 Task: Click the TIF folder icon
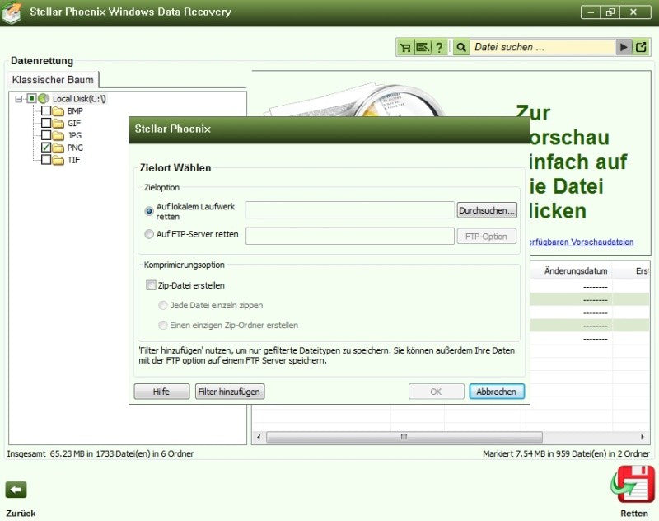coord(58,160)
